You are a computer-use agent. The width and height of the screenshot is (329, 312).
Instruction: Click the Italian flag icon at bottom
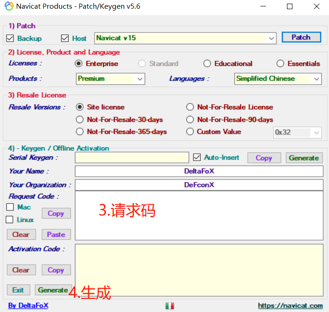pos(170,306)
